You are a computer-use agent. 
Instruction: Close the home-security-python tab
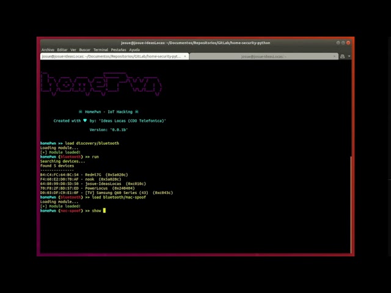click(185, 57)
